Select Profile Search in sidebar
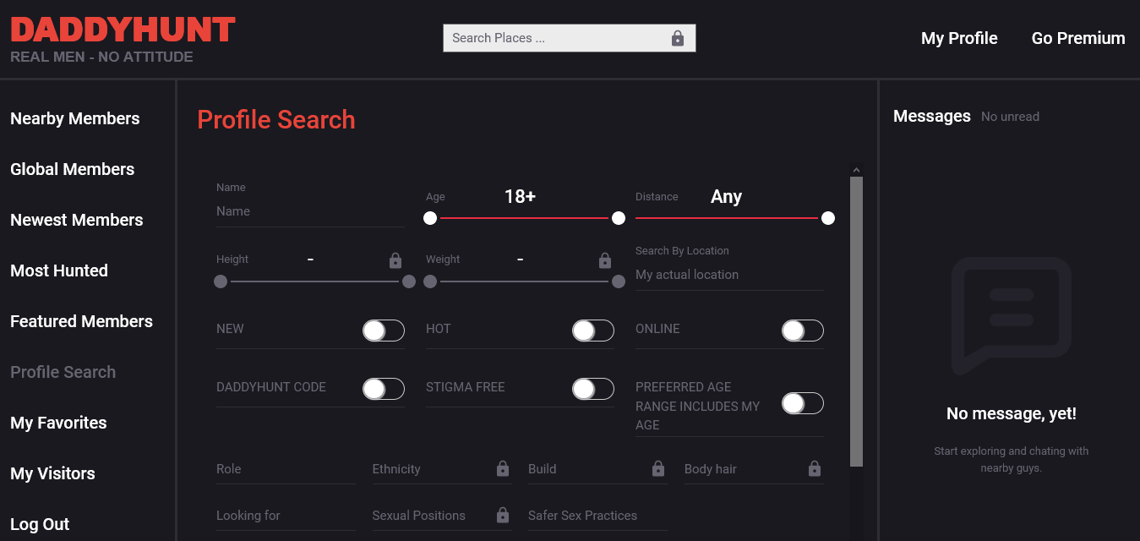The image size is (1140, 541). pos(63,372)
